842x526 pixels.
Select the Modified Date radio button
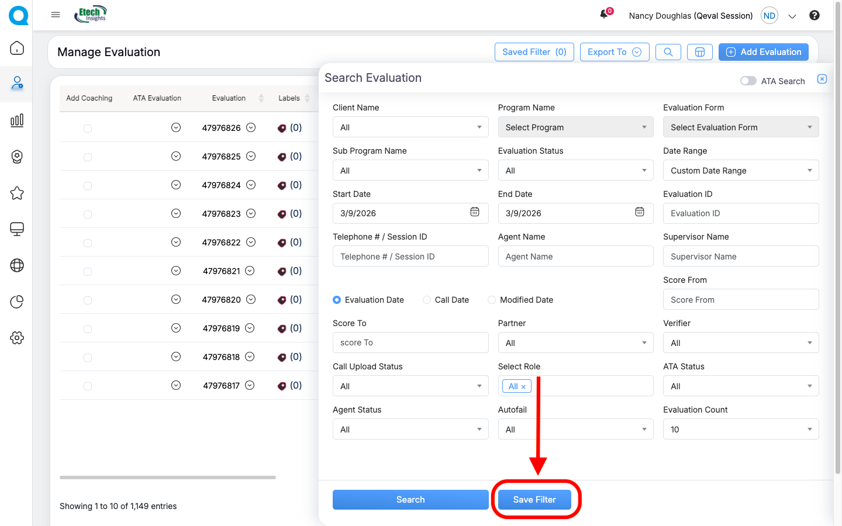(492, 300)
